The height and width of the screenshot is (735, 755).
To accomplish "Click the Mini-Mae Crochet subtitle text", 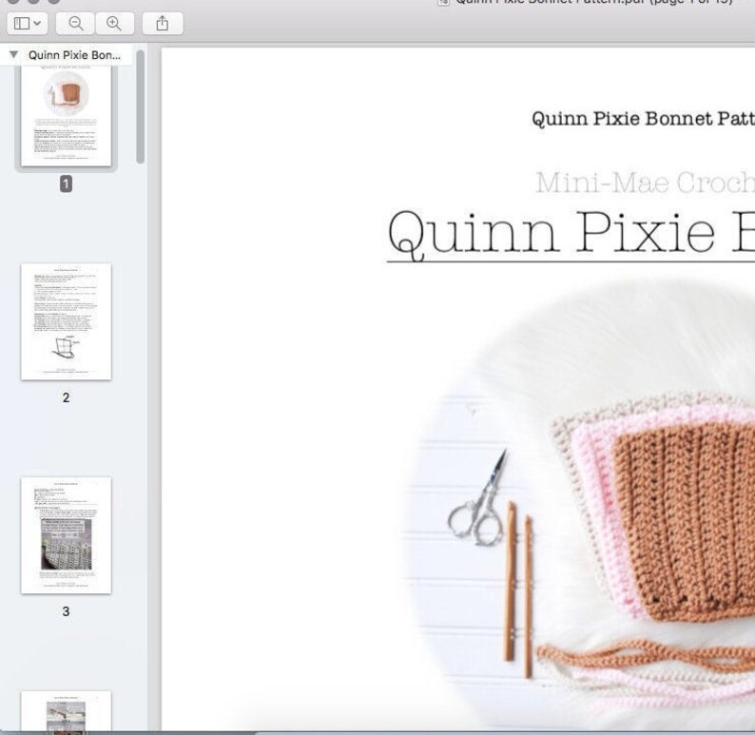I will click(646, 183).
